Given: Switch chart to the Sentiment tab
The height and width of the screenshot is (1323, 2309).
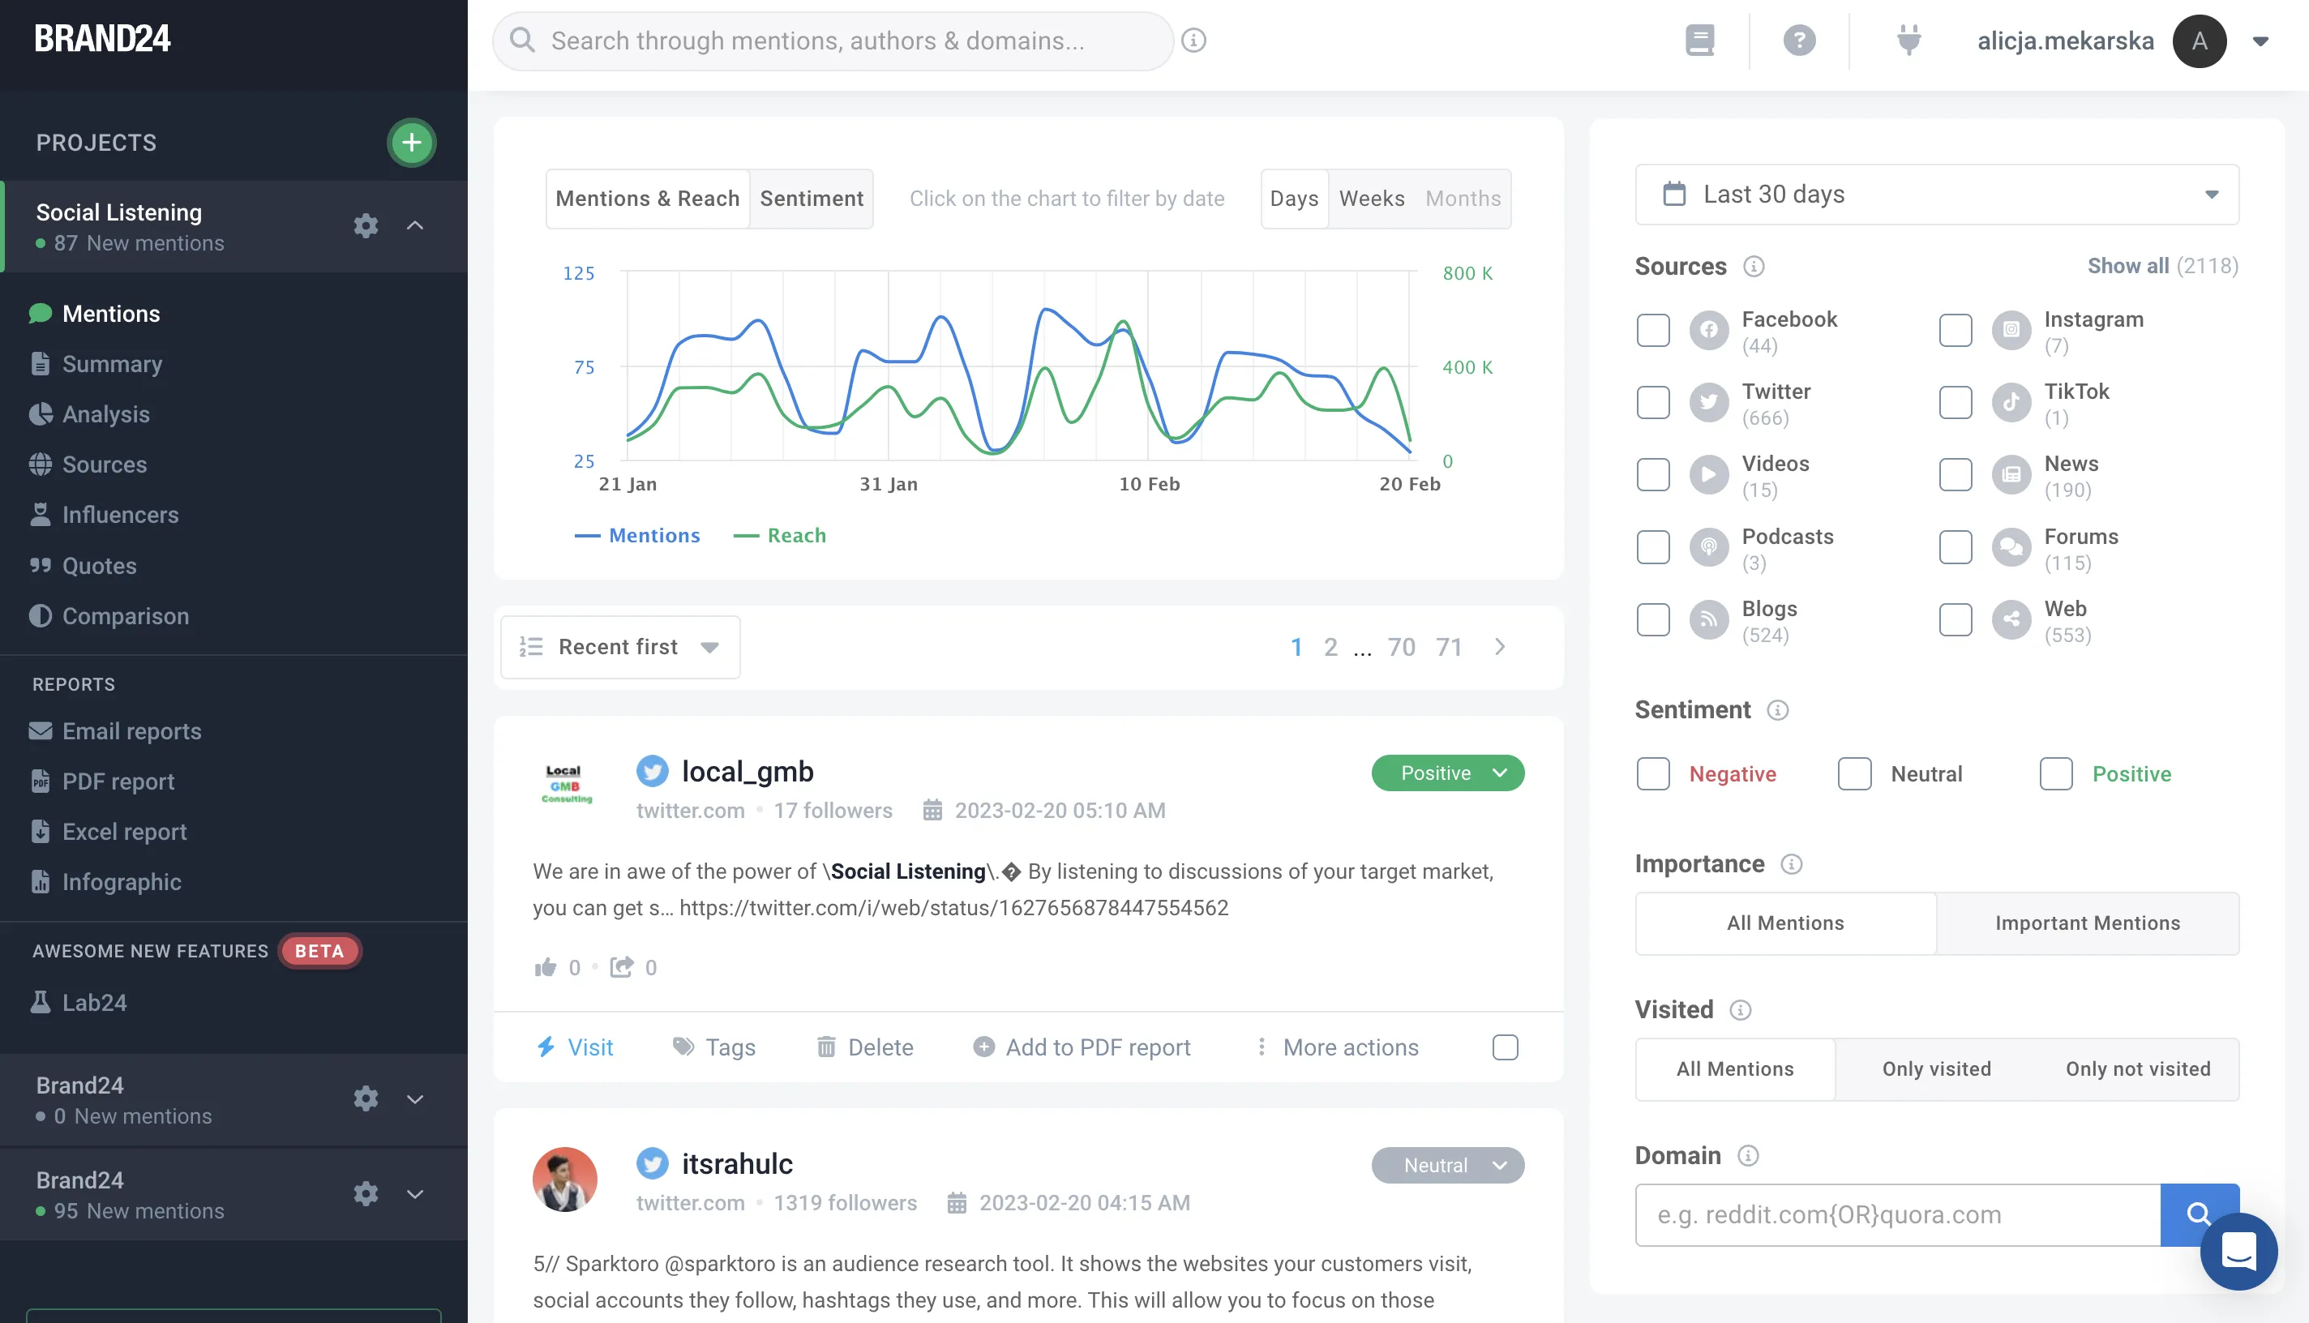Looking at the screenshot, I should [x=812, y=198].
